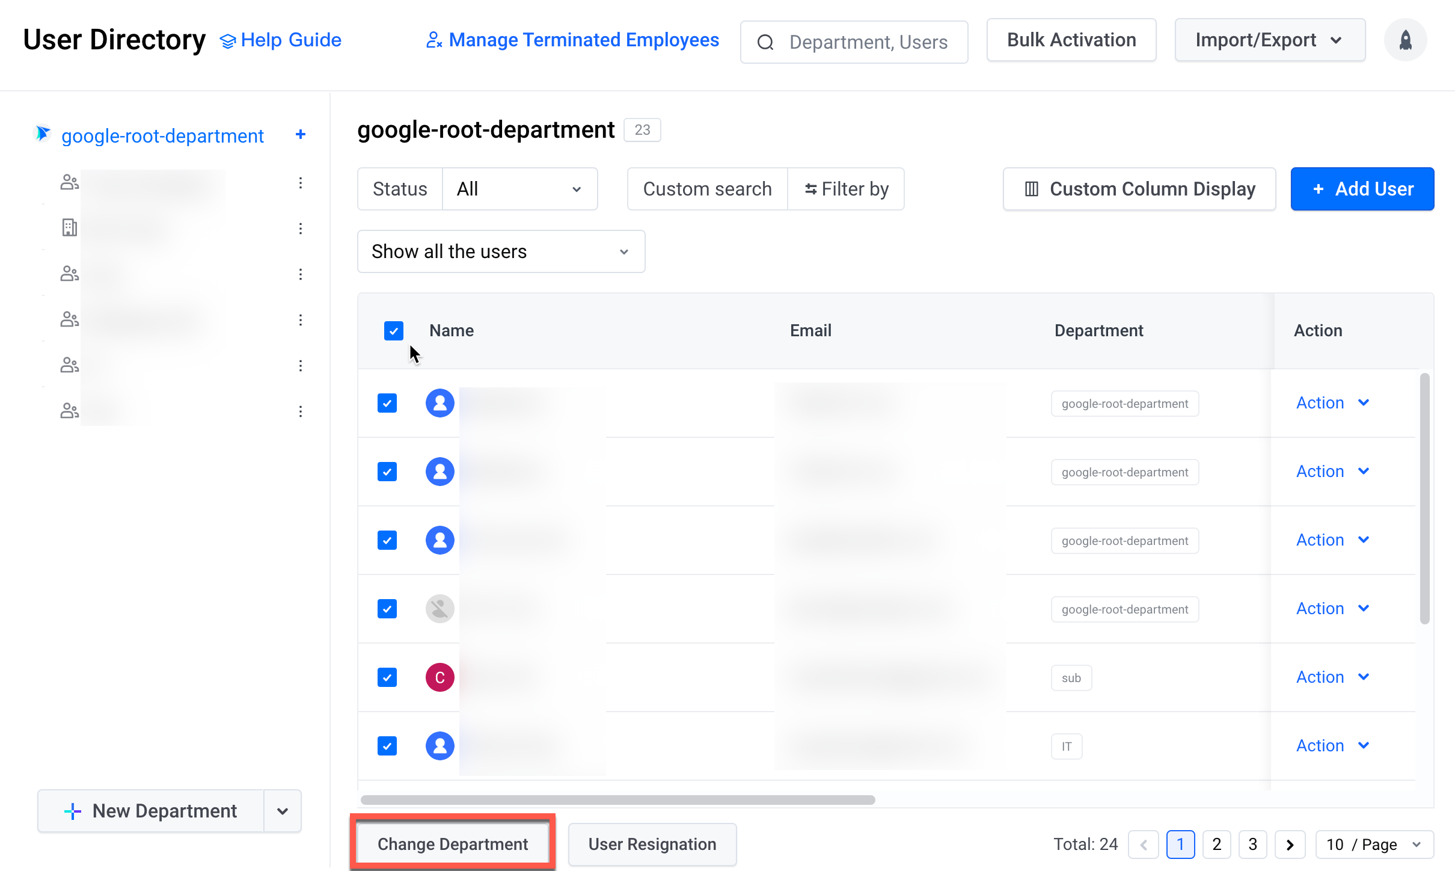Uncheck the disabled-avatar user row checkbox
1455x871 pixels.
387,609
